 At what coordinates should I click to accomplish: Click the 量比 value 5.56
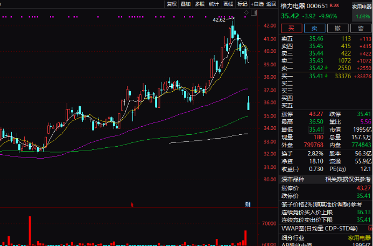pos(365,122)
